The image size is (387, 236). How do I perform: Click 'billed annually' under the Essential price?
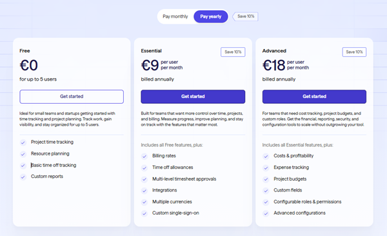pos(157,79)
